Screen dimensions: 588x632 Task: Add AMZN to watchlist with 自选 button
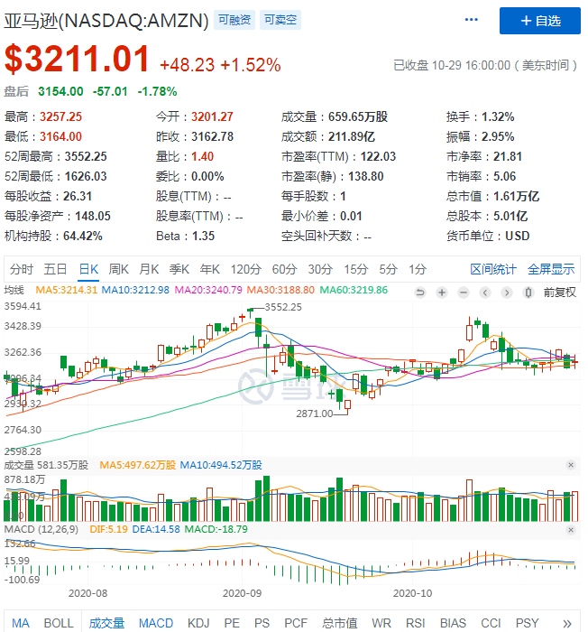(x=539, y=21)
